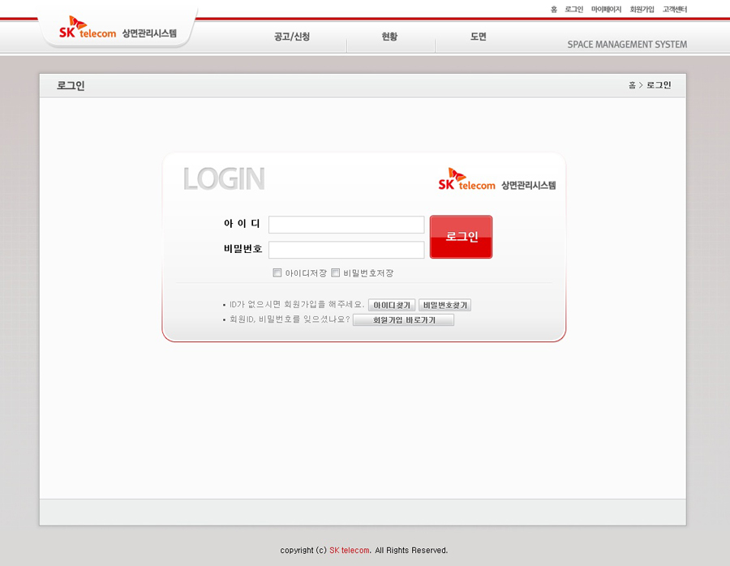Viewport: 730px width, 566px height.
Task: Click the 비밀번호찾기 button
Action: (x=445, y=305)
